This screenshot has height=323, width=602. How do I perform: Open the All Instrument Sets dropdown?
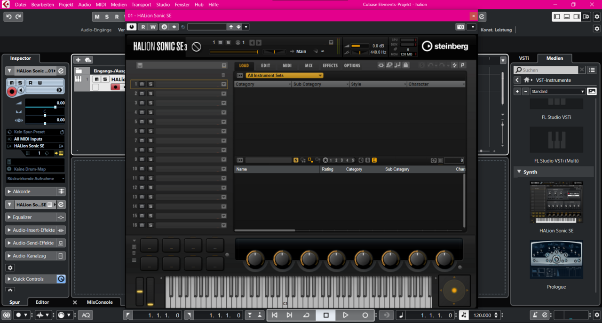[x=285, y=75]
